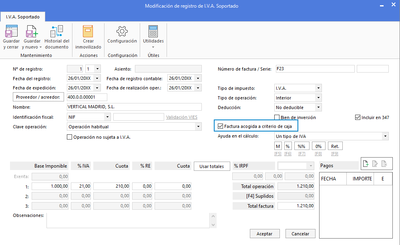Screen dimensions: 400x245
Task: Click supplier account field 400.0.0.00001
Action: (x=87, y=97)
